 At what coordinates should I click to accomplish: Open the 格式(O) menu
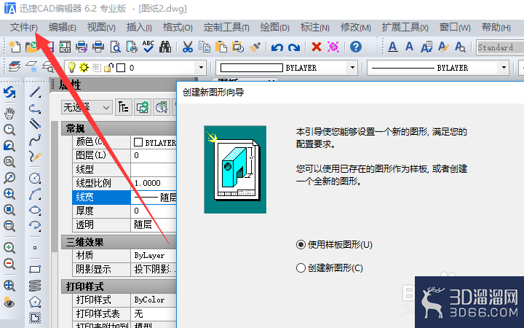click(x=178, y=27)
